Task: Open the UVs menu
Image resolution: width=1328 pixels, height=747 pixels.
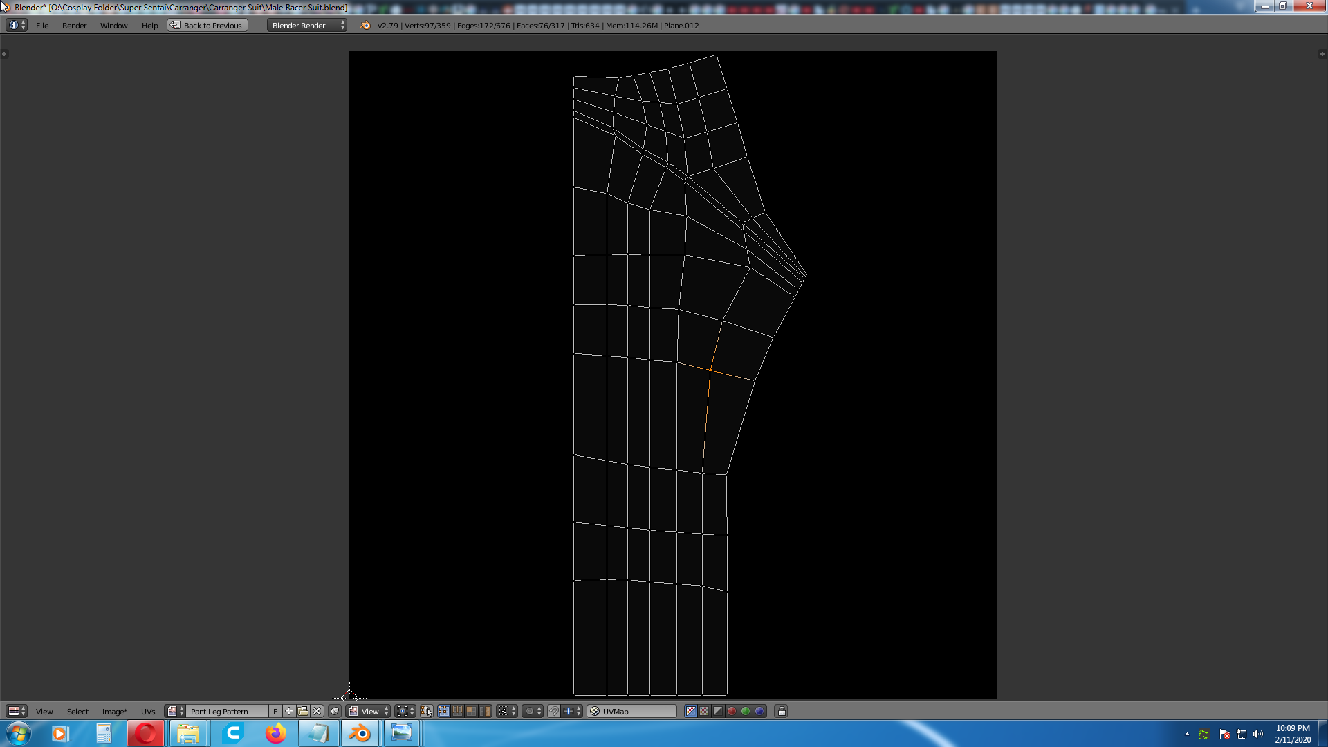Action: click(148, 711)
